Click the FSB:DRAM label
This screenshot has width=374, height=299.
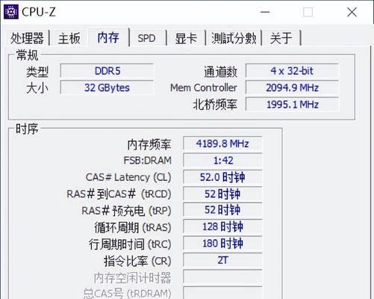coord(147,161)
